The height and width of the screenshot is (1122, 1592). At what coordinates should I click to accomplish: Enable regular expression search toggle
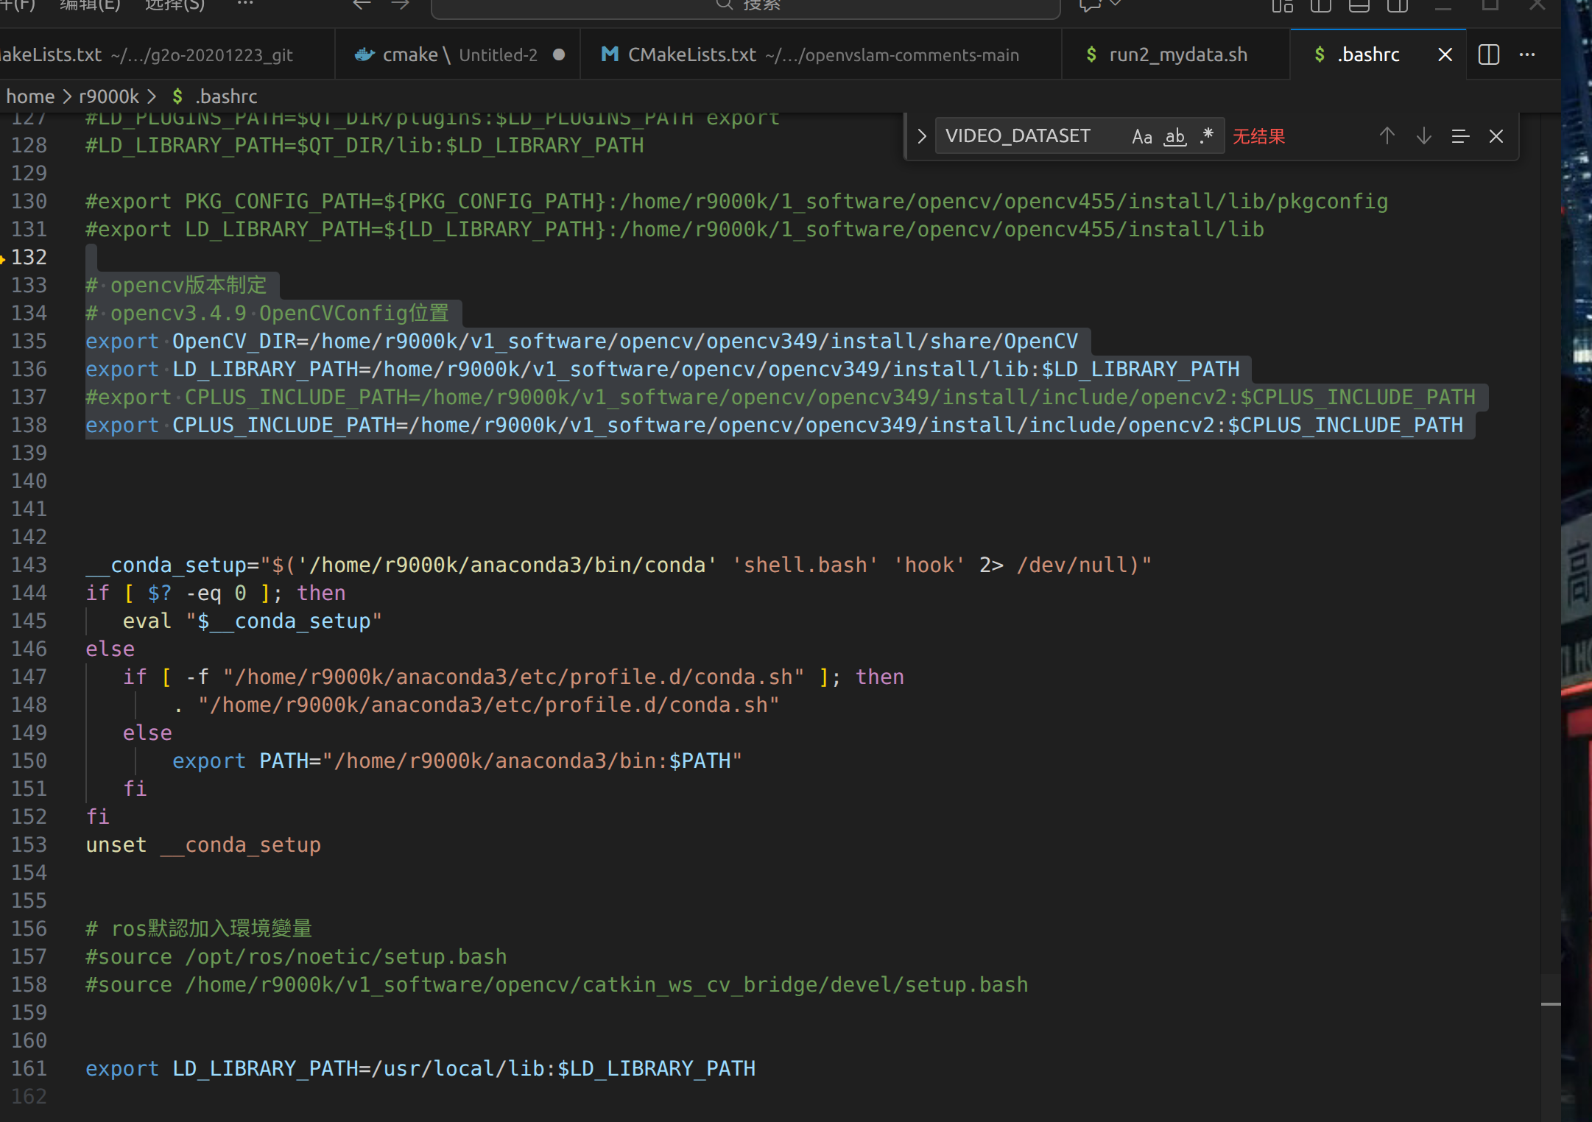coord(1206,137)
